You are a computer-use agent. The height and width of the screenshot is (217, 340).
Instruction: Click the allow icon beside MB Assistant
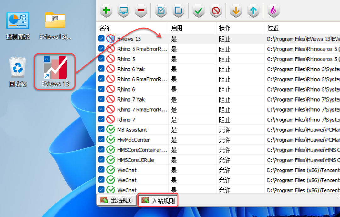point(110,130)
